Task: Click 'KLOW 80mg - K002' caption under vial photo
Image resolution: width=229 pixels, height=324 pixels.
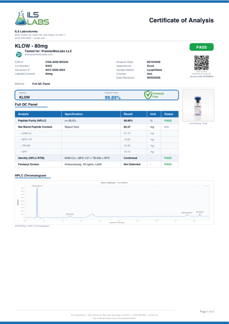Action: tap(198, 123)
